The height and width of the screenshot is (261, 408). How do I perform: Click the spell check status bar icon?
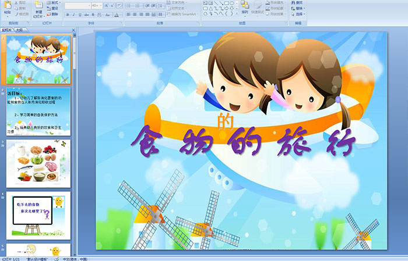pyautogui.click(x=57, y=259)
